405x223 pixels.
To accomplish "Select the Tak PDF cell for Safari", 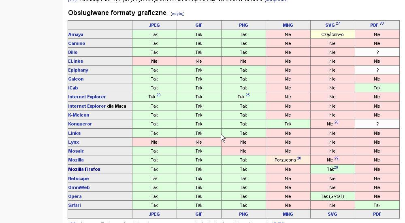I will click(377, 205).
